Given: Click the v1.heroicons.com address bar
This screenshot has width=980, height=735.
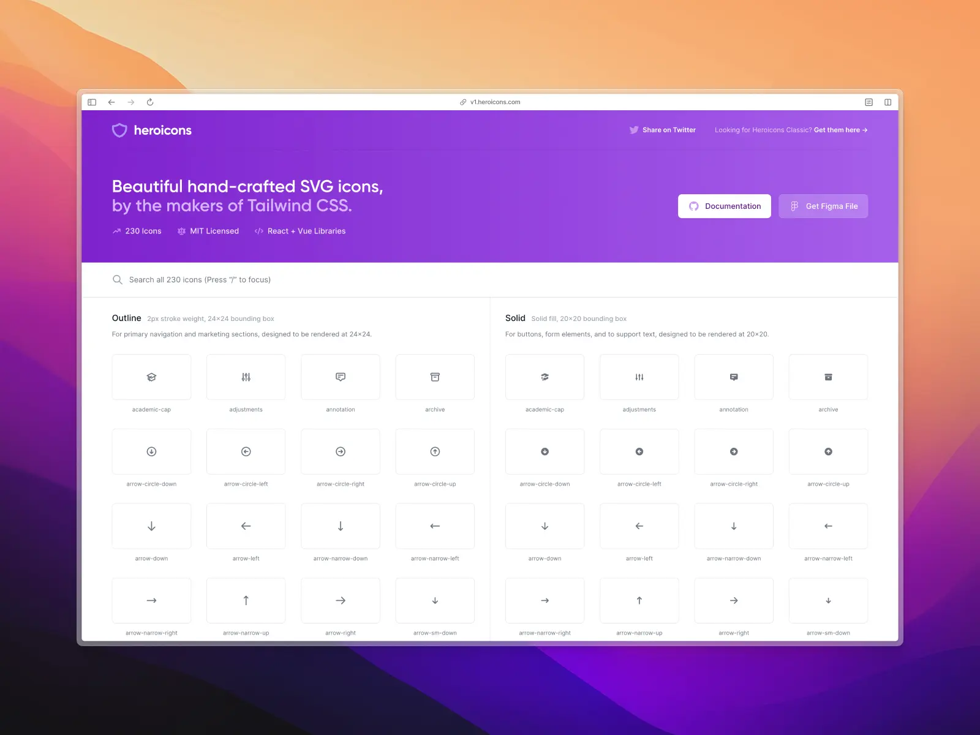Looking at the screenshot, I should coord(490,102).
